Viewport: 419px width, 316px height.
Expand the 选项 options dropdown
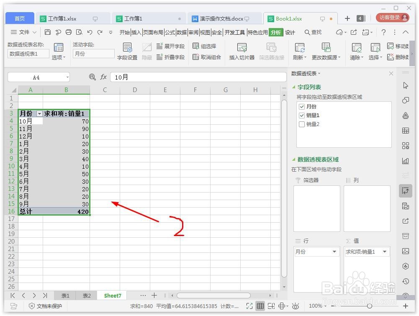coord(59,57)
